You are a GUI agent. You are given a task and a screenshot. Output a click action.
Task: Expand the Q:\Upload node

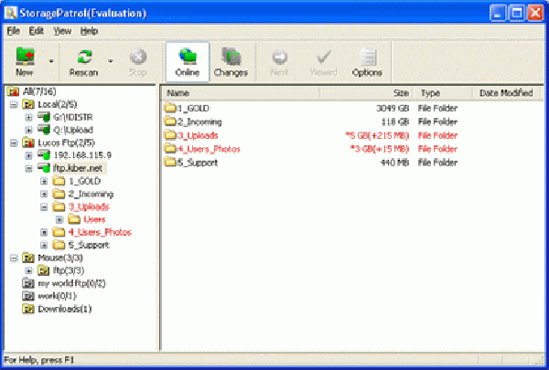click(28, 130)
